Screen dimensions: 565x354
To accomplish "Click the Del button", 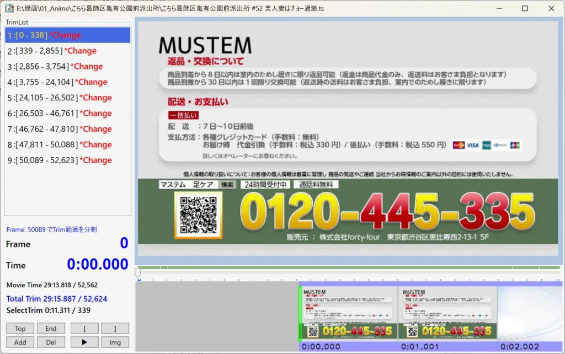I will (51, 342).
